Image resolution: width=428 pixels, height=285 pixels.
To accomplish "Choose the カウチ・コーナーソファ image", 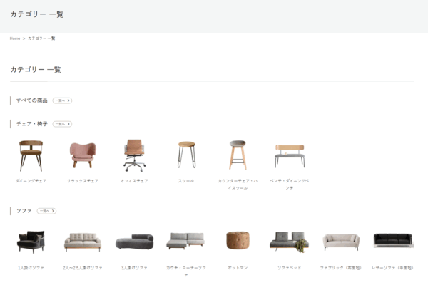I will pos(185,241).
